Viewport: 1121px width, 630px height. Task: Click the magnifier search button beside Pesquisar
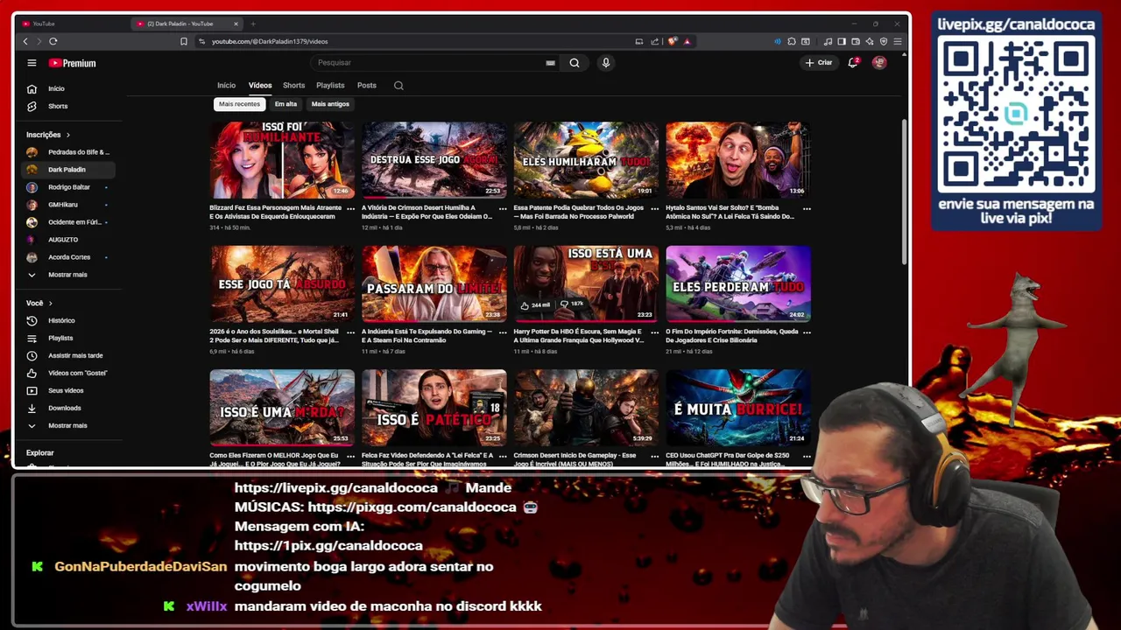pyautogui.click(x=575, y=63)
